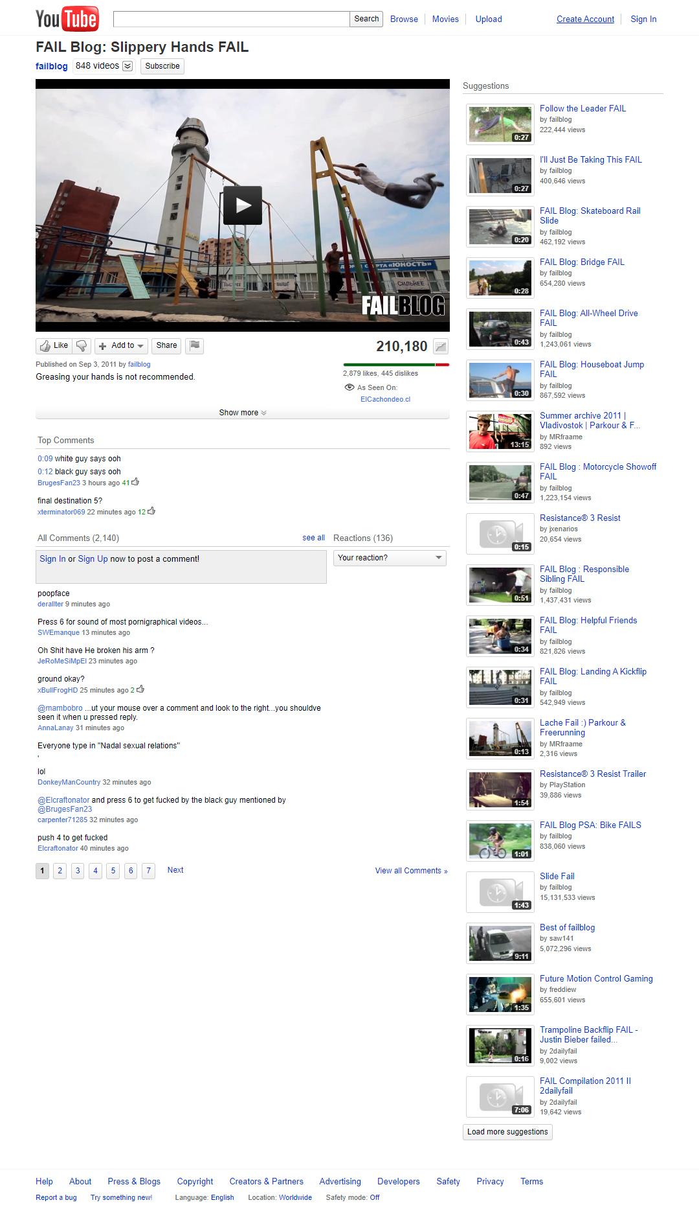Viewport: 699px width, 1231px height.
Task: Click Load more suggestions
Action: click(507, 1132)
